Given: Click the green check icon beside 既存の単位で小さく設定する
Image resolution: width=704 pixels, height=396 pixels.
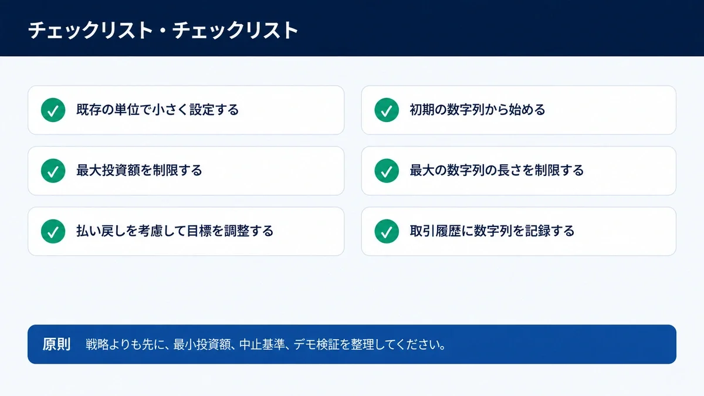Looking at the screenshot, I should [x=53, y=110].
